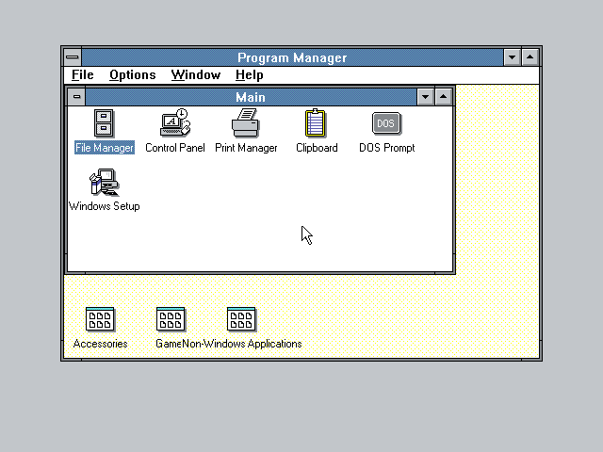
Task: Open the File menu
Action: pos(82,74)
